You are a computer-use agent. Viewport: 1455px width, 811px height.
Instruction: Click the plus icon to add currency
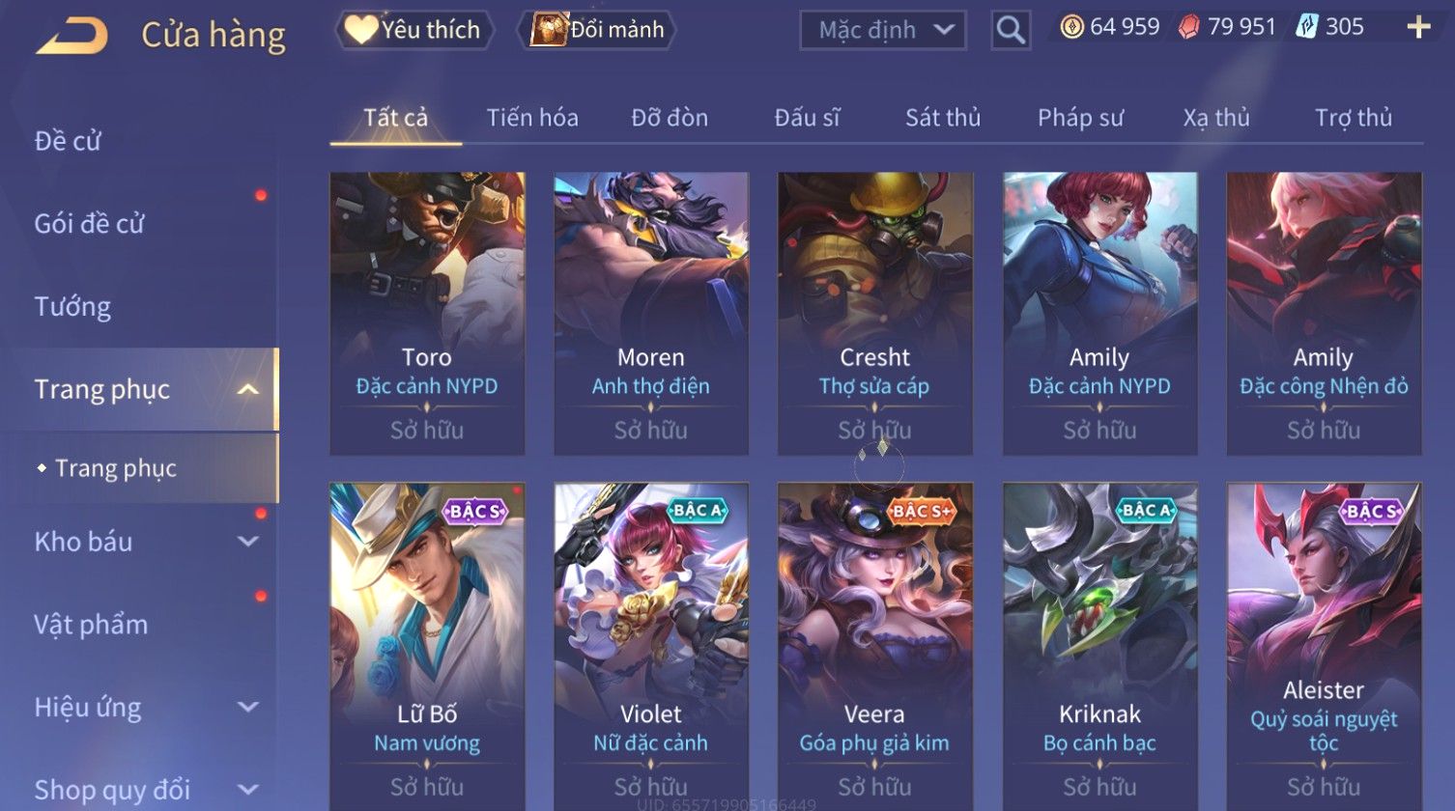(1418, 27)
